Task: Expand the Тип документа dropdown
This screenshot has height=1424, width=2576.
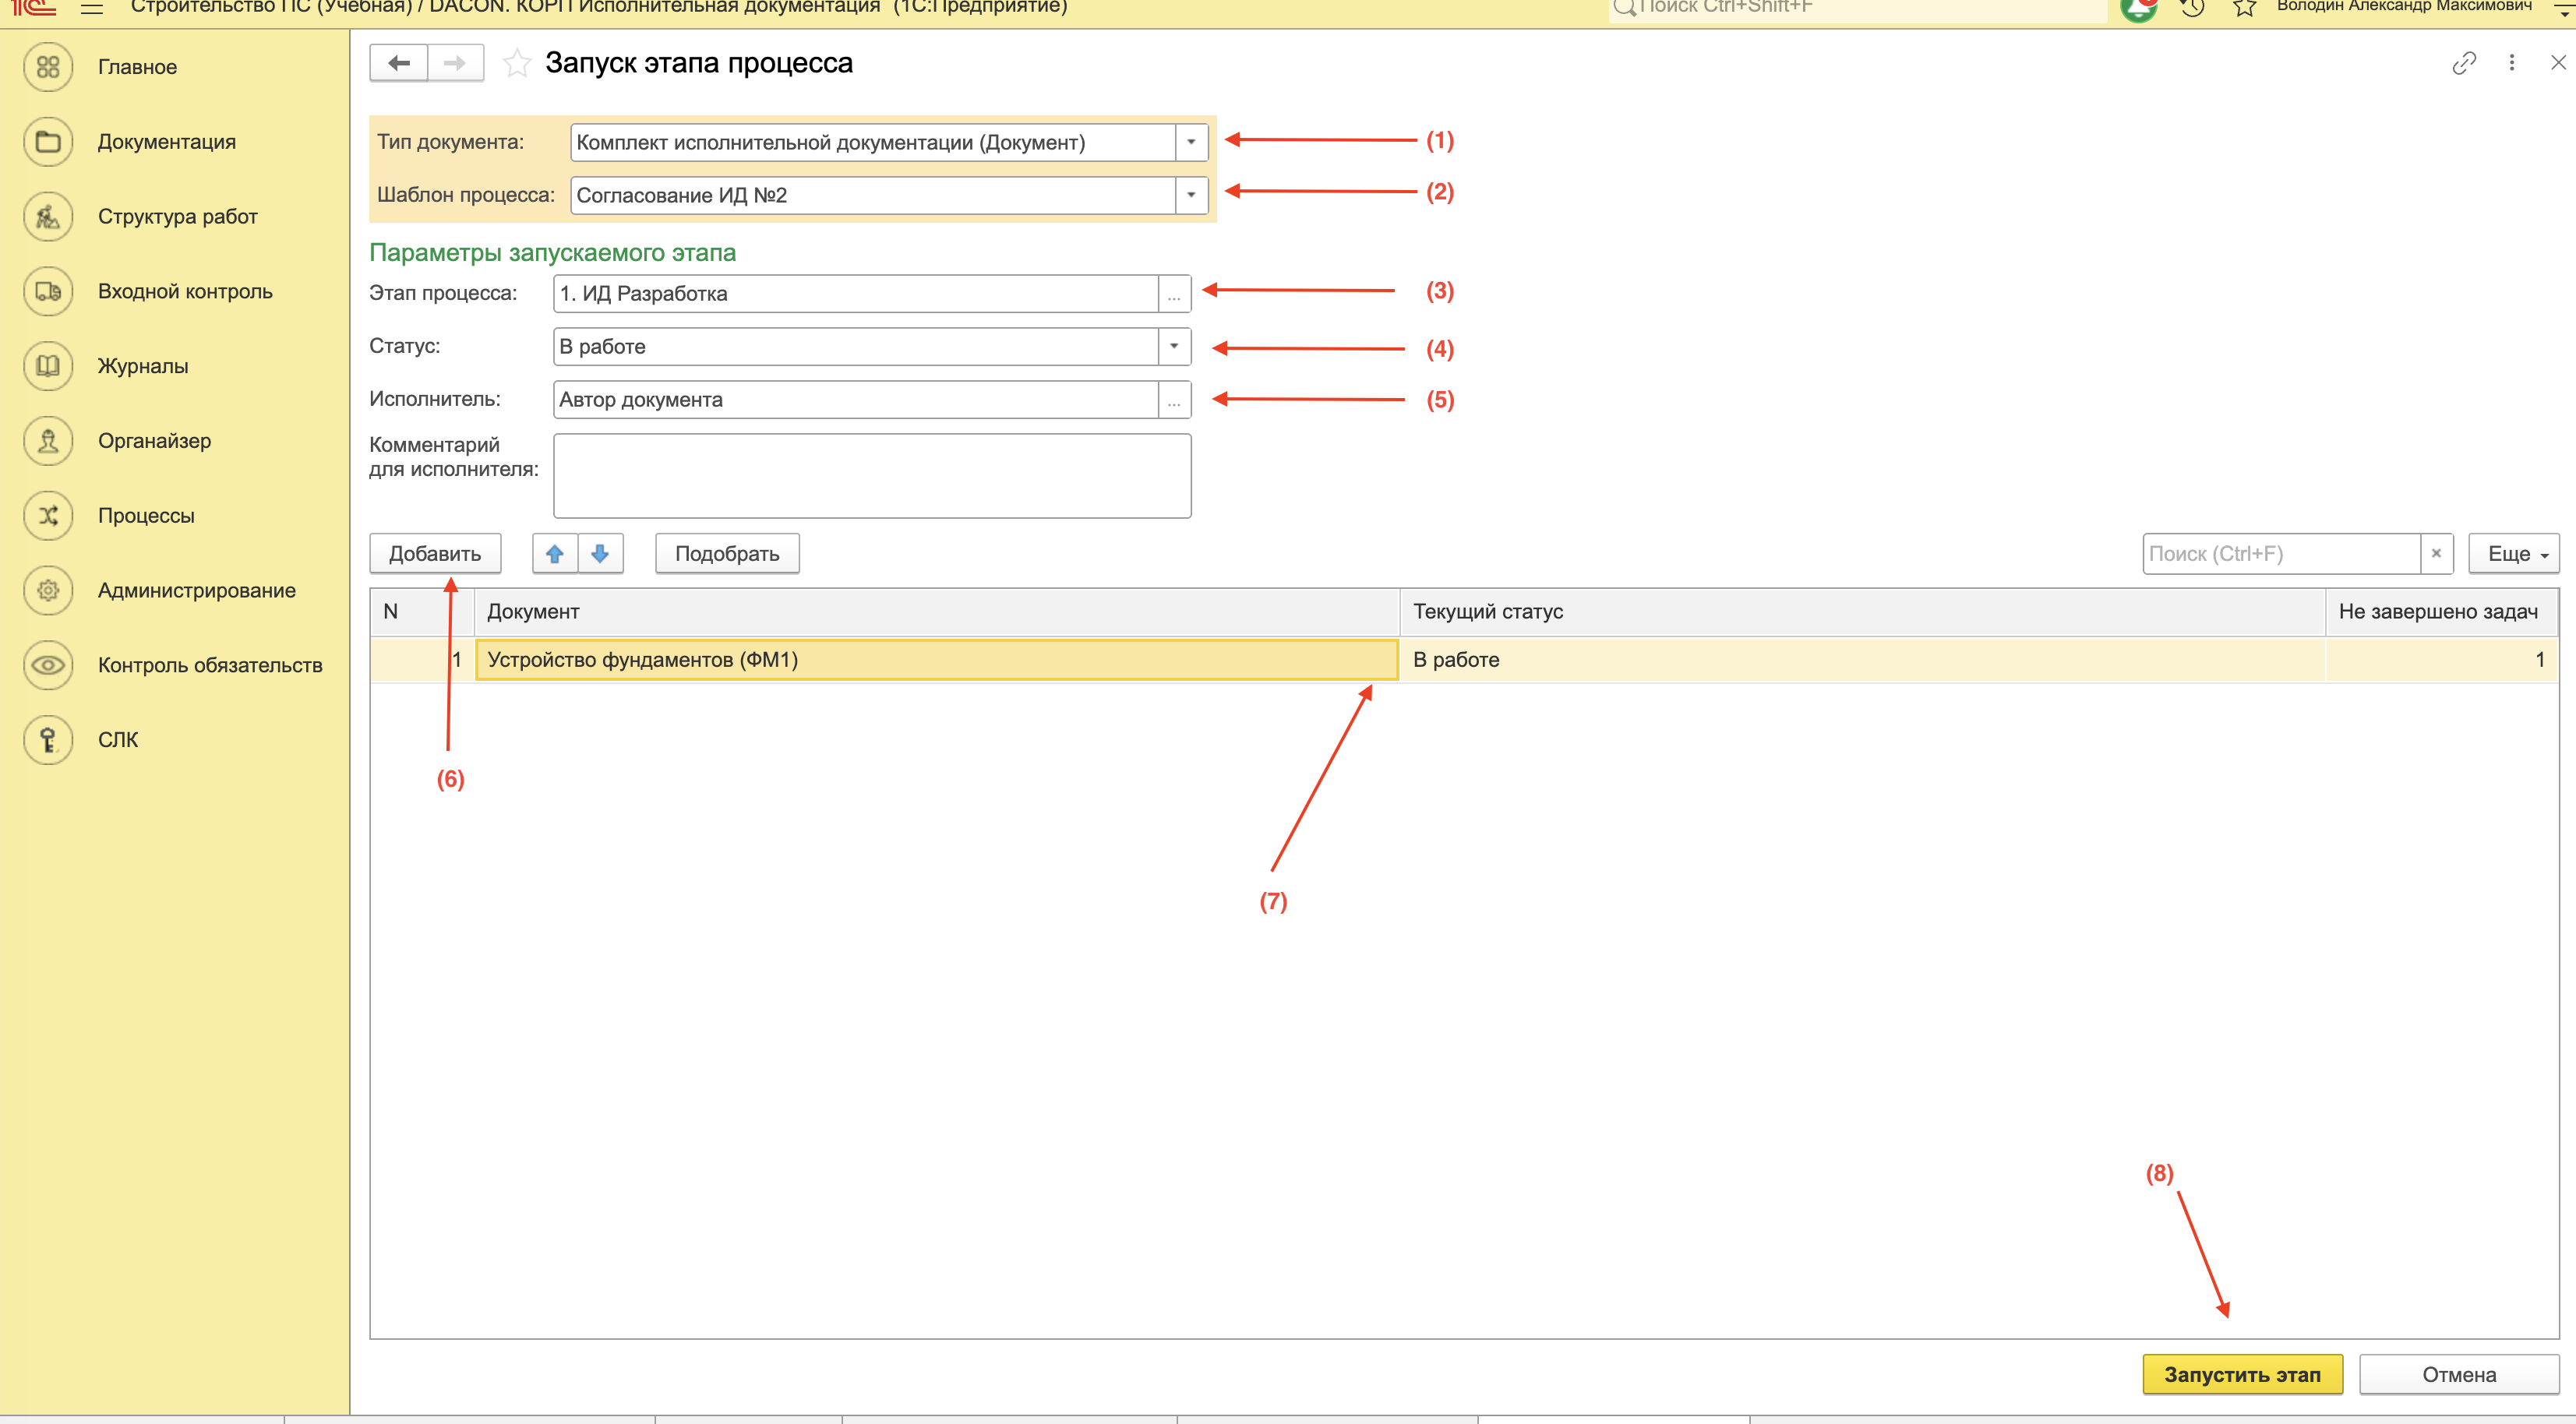Action: 1191,142
